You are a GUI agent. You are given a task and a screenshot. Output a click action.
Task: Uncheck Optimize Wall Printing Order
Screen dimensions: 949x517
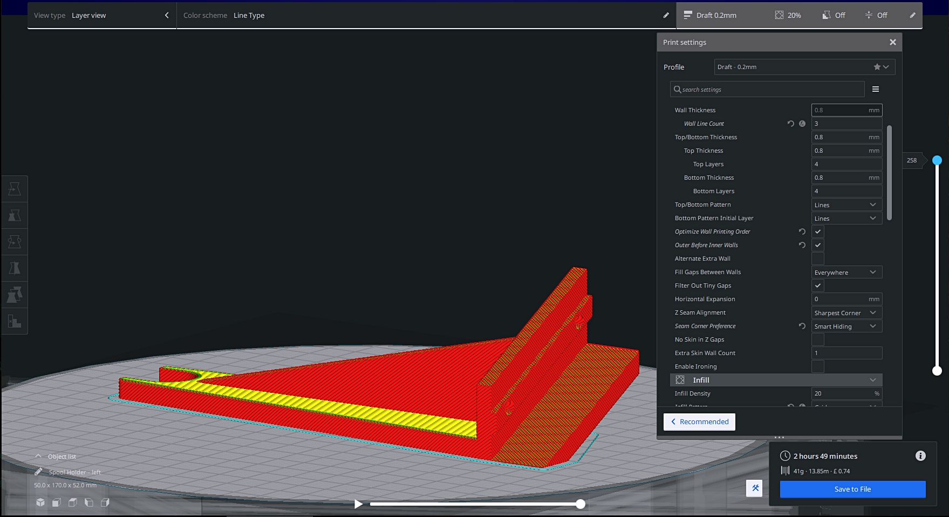pos(818,232)
